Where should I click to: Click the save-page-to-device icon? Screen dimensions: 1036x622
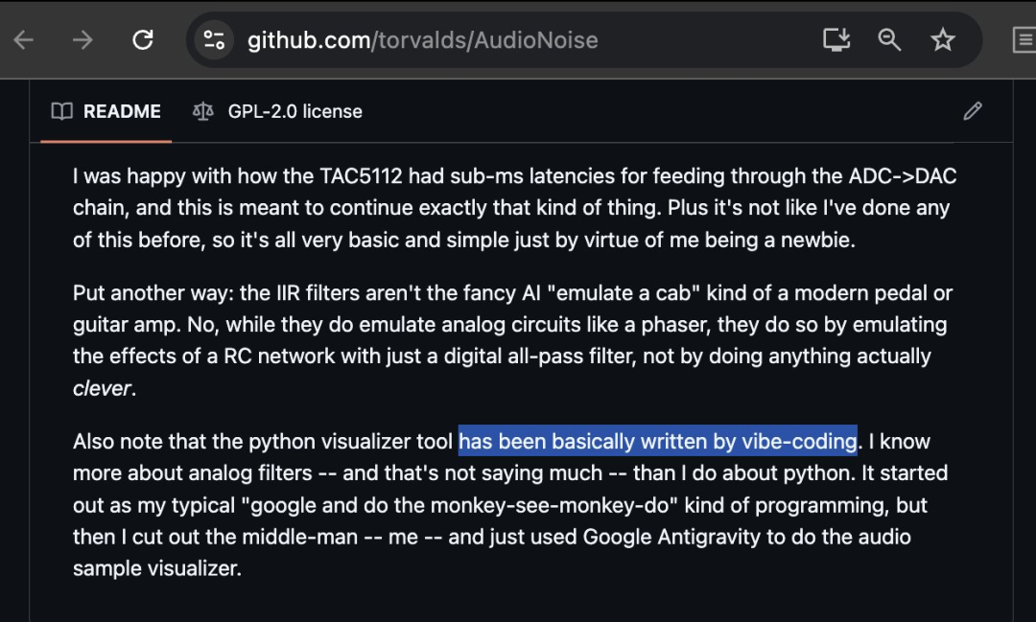tap(836, 39)
